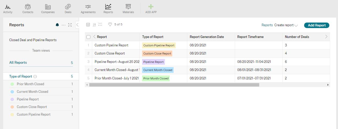Open the filter funnel icon
This screenshot has height=129, width=338.
coord(110,25)
